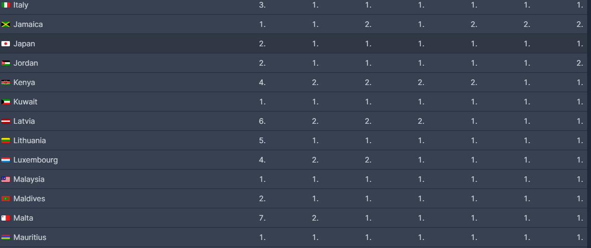Click the Luxembourg flag icon
591x248 pixels.
click(6, 160)
